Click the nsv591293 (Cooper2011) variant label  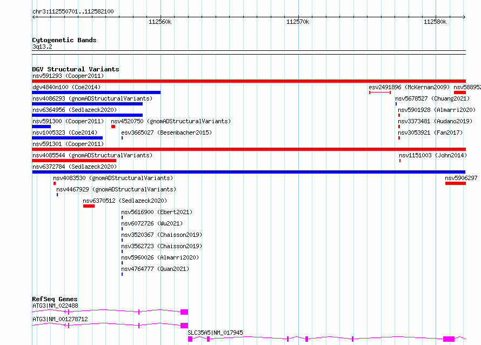(x=68, y=76)
